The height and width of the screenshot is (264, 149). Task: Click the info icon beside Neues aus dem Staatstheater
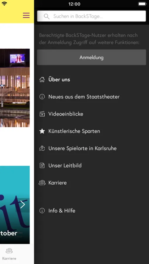[x=42, y=97]
